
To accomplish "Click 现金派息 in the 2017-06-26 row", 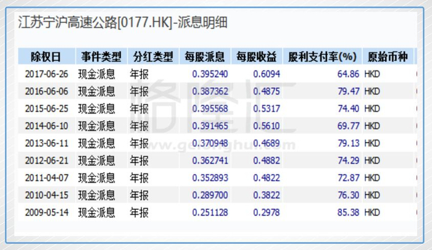I will [96, 74].
